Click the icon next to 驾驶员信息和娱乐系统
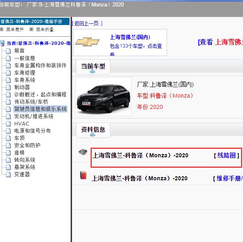 [8, 109]
